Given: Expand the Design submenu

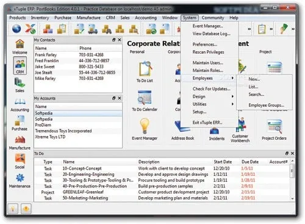Looking at the screenshot, I should pyautogui.click(x=213, y=96).
